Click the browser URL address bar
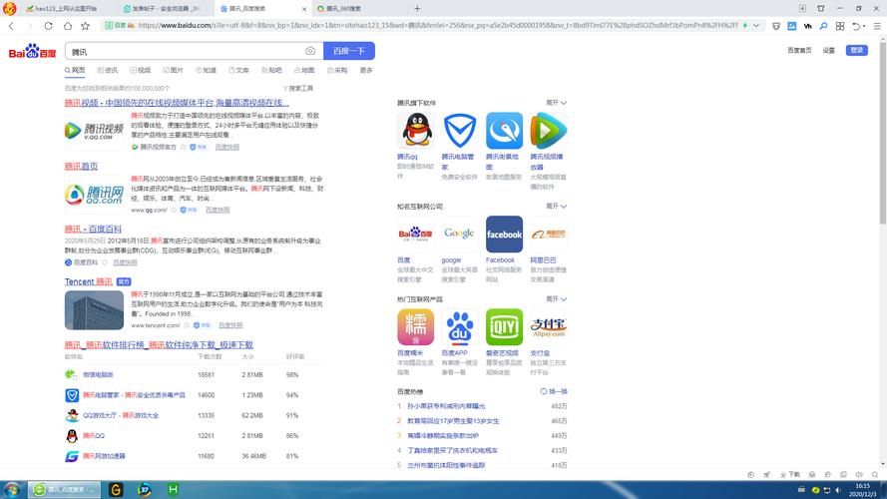The image size is (887, 499). pyautogui.click(x=436, y=26)
